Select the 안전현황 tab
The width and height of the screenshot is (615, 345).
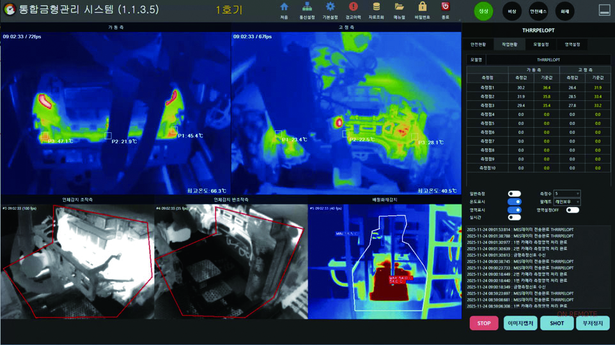click(x=478, y=45)
